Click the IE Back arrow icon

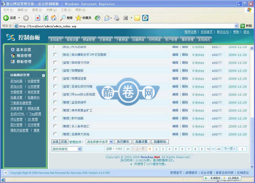tap(6, 18)
